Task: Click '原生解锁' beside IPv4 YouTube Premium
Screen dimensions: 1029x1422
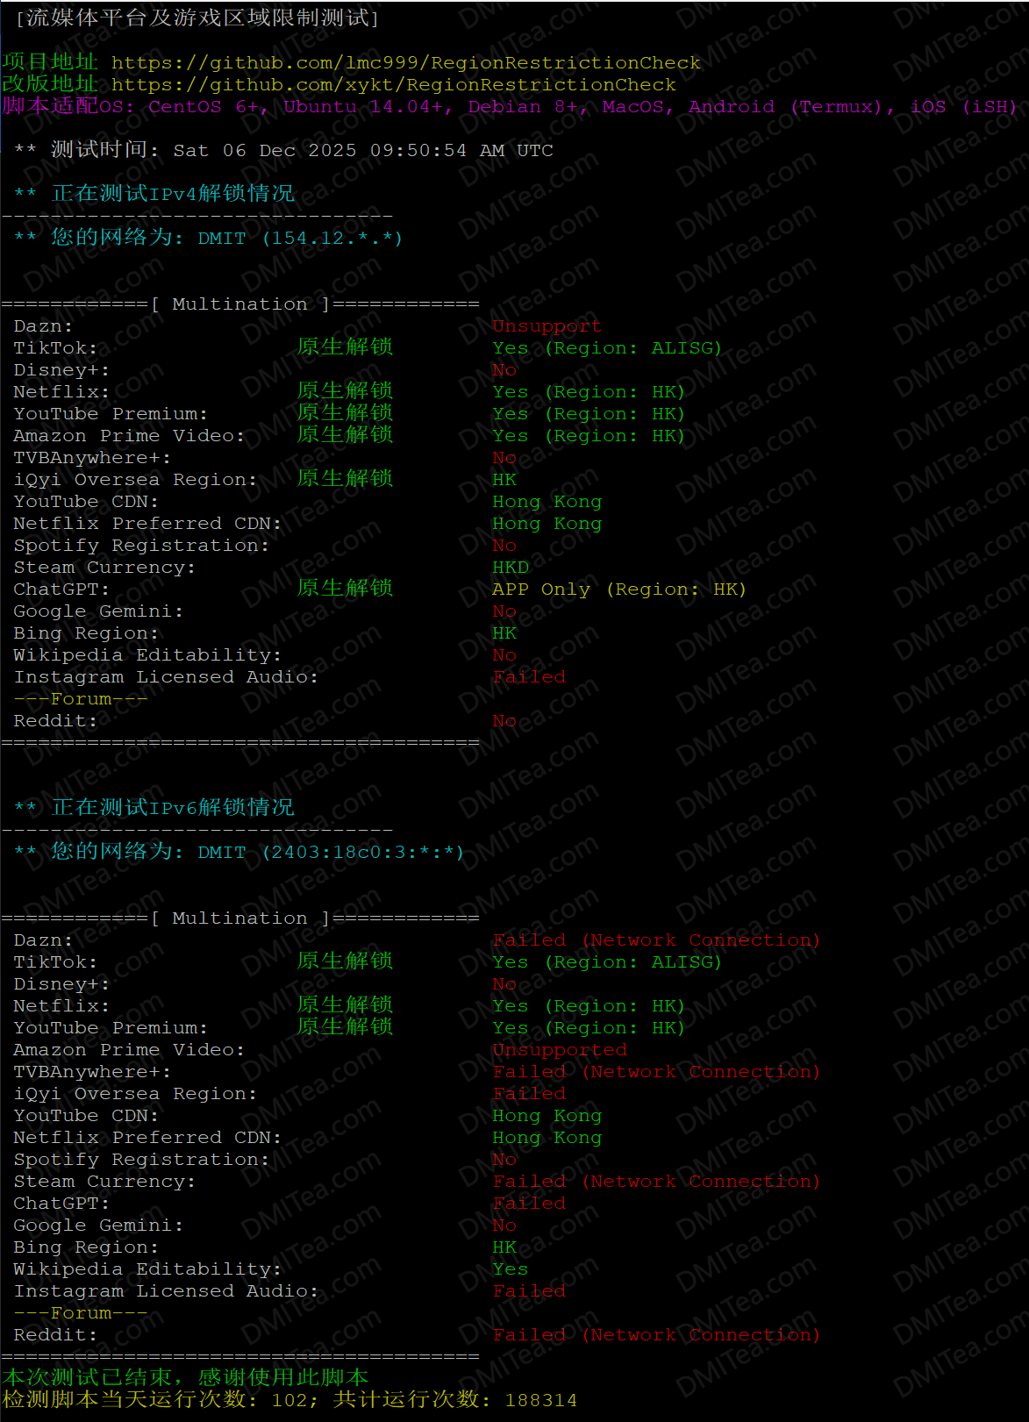Action: 345,412
